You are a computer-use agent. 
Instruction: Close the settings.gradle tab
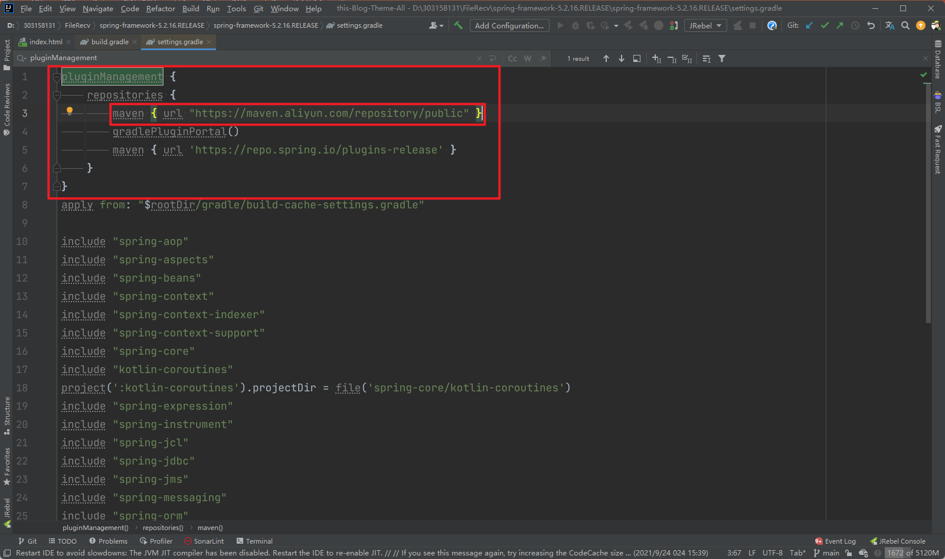click(209, 42)
